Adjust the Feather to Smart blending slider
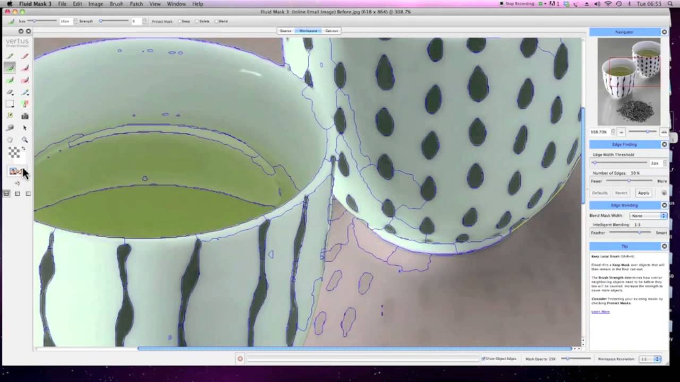 point(630,232)
